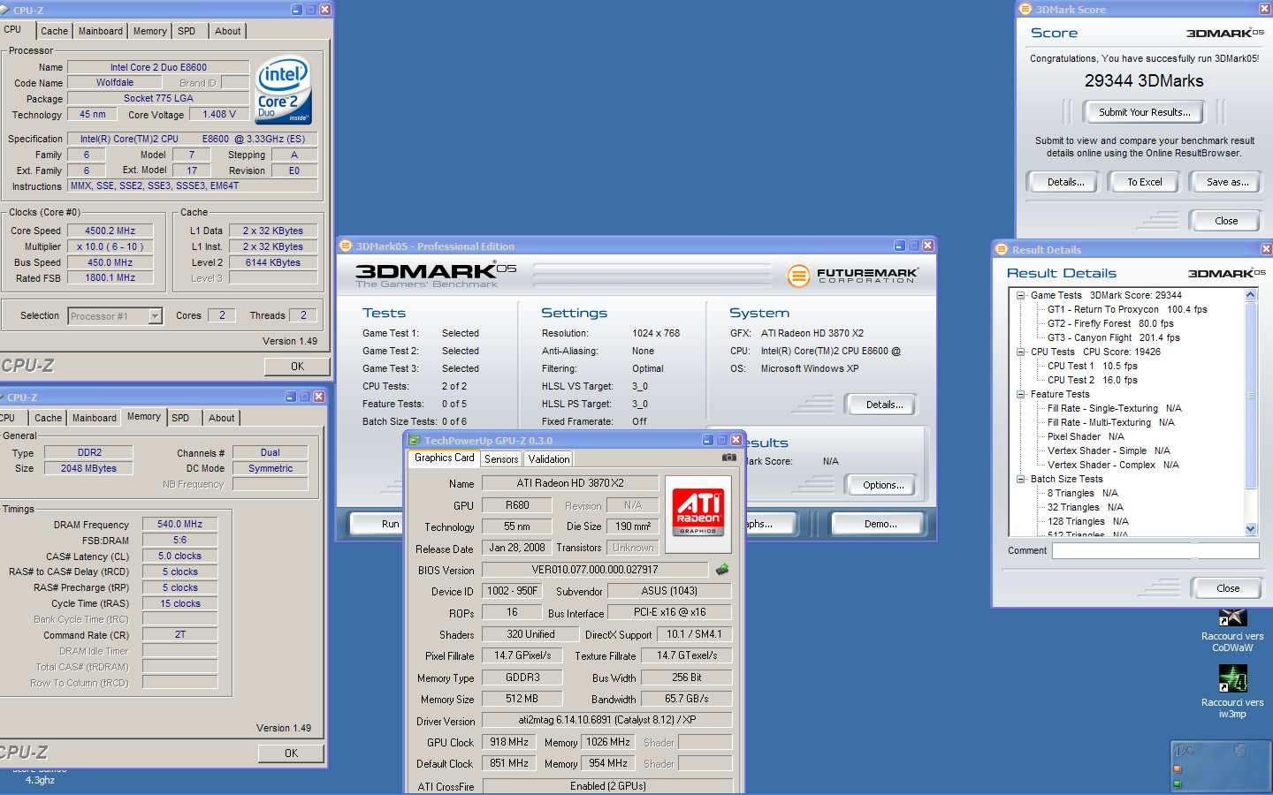Click Details button in 3DMark Score window
The image size is (1273, 795).
1066,182
